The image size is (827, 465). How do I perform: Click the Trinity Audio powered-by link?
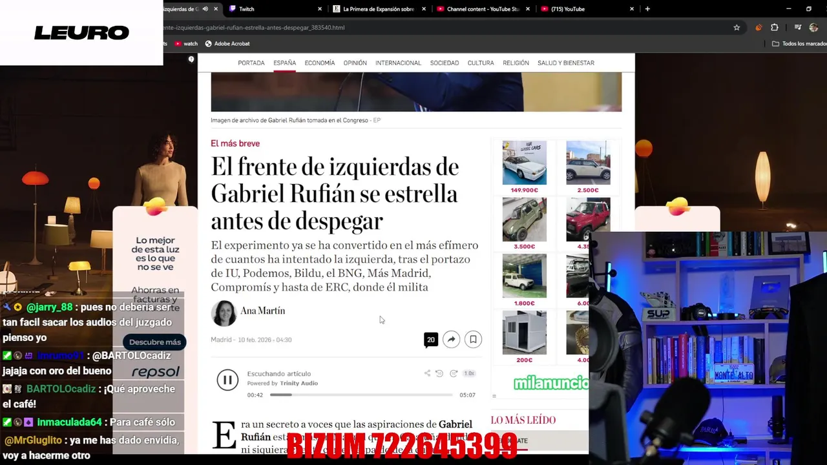[282, 384]
